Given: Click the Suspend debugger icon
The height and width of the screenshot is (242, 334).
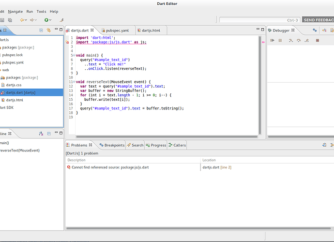Looking at the screenshot, I should tap(280, 40).
